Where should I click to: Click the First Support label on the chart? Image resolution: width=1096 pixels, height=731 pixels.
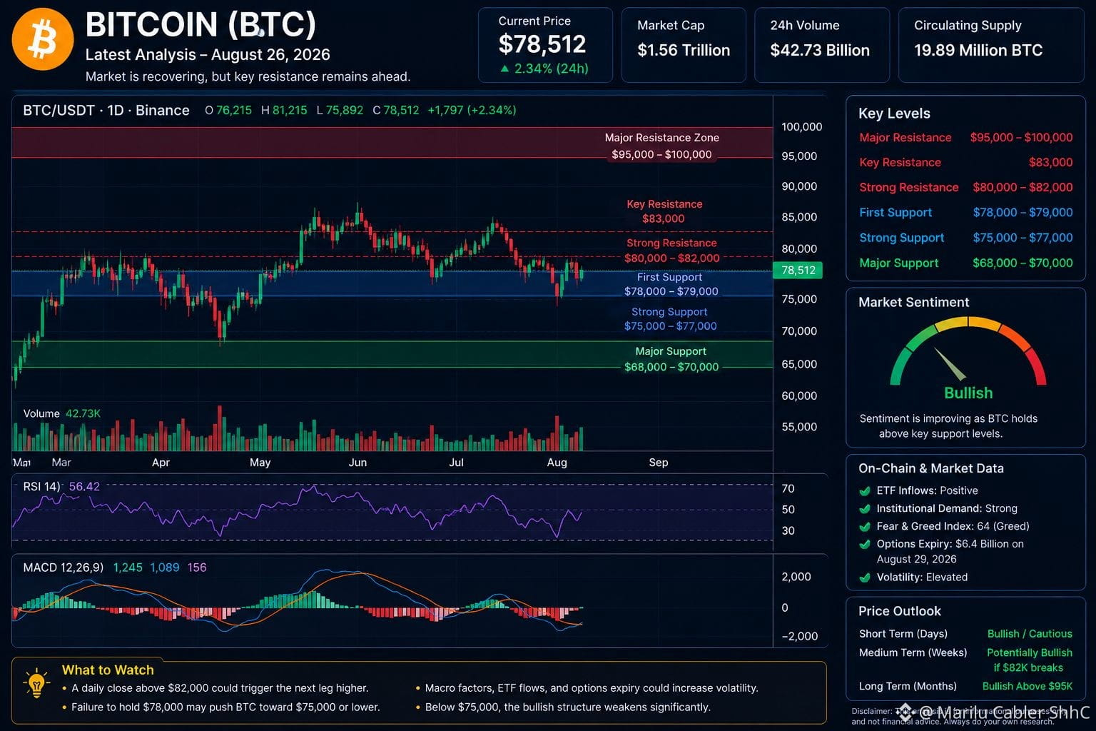click(x=669, y=277)
